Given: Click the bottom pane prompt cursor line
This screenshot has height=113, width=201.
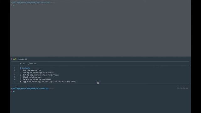Looking at the screenshot, I should [x=13, y=91].
